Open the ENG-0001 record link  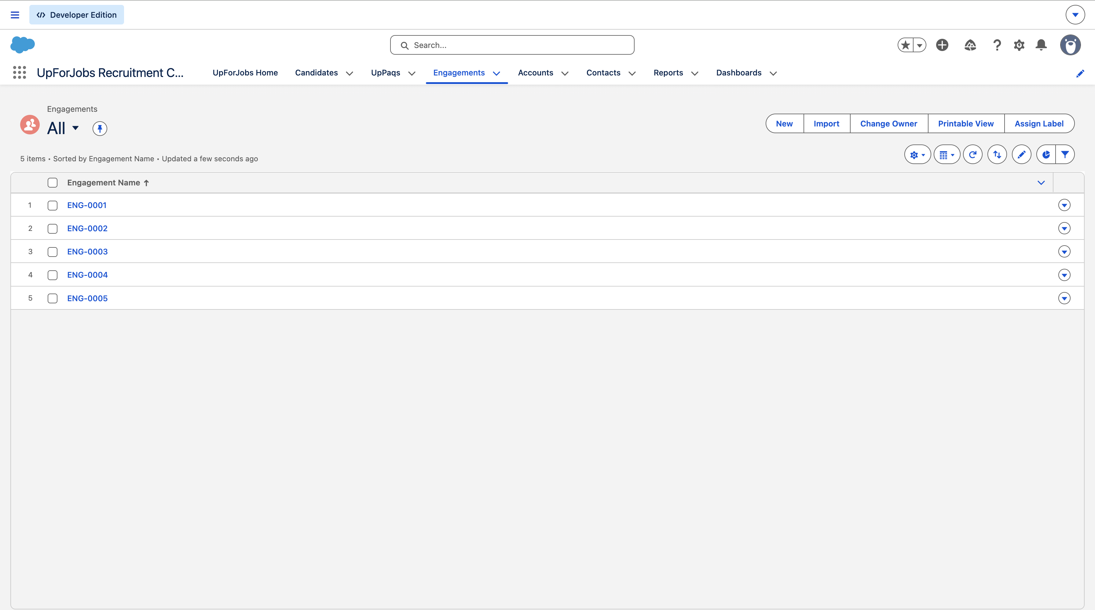coord(87,205)
